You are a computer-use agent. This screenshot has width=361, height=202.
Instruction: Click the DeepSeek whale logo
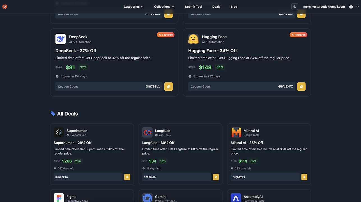click(x=61, y=39)
